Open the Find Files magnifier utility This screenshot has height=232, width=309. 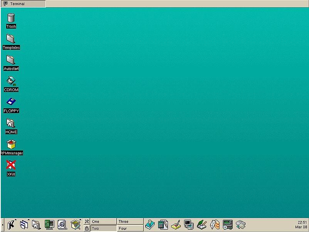coord(62,224)
